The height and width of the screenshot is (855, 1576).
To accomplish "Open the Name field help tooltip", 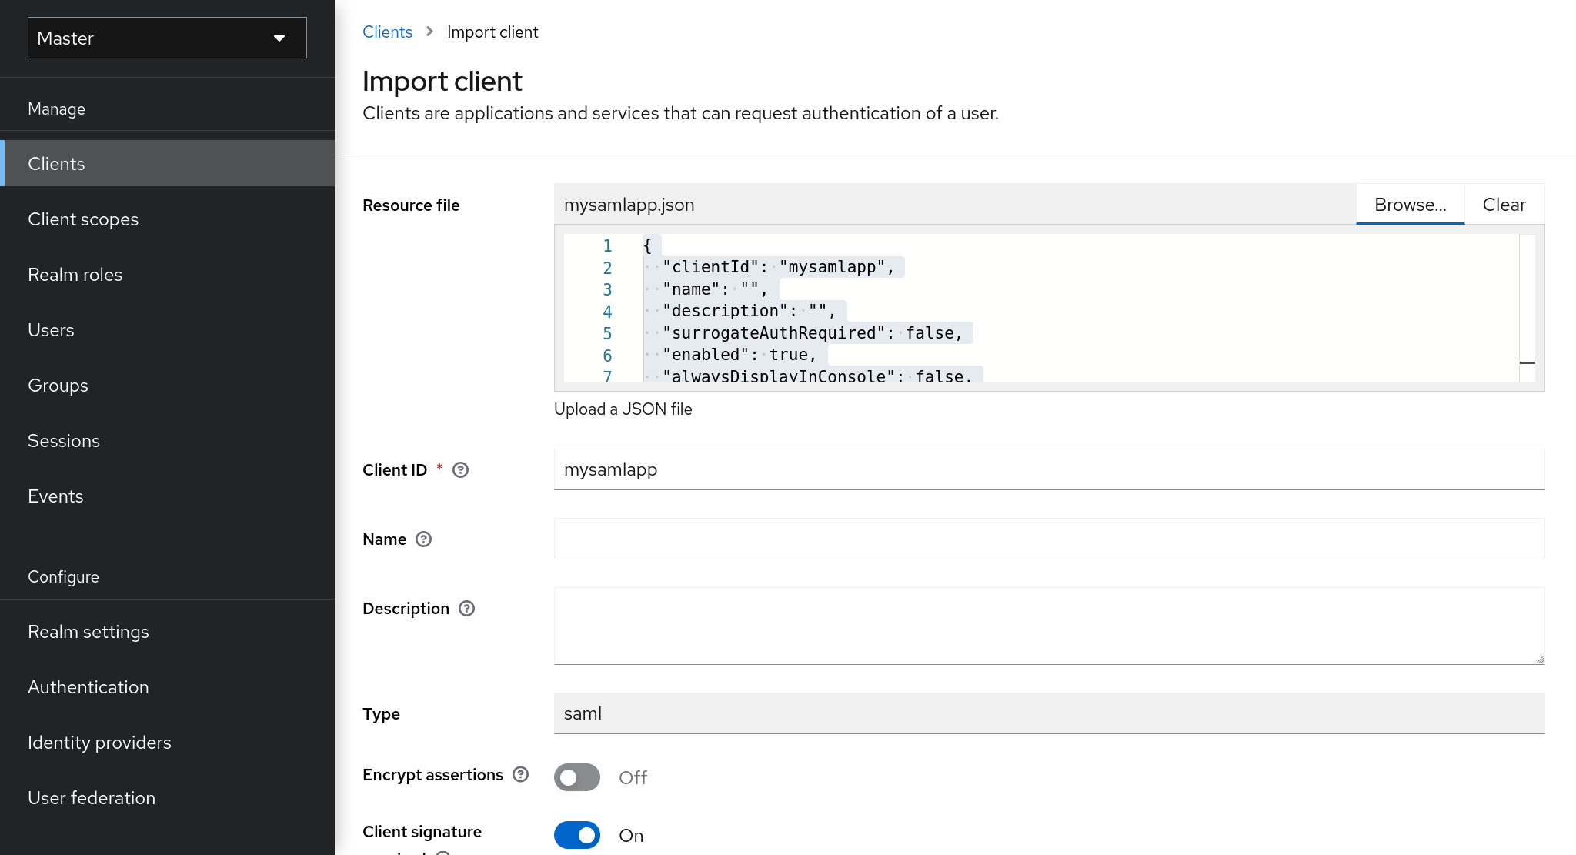I will (422, 539).
